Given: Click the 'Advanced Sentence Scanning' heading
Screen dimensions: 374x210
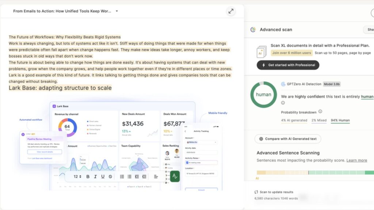Looking at the screenshot, I should coord(288,153).
